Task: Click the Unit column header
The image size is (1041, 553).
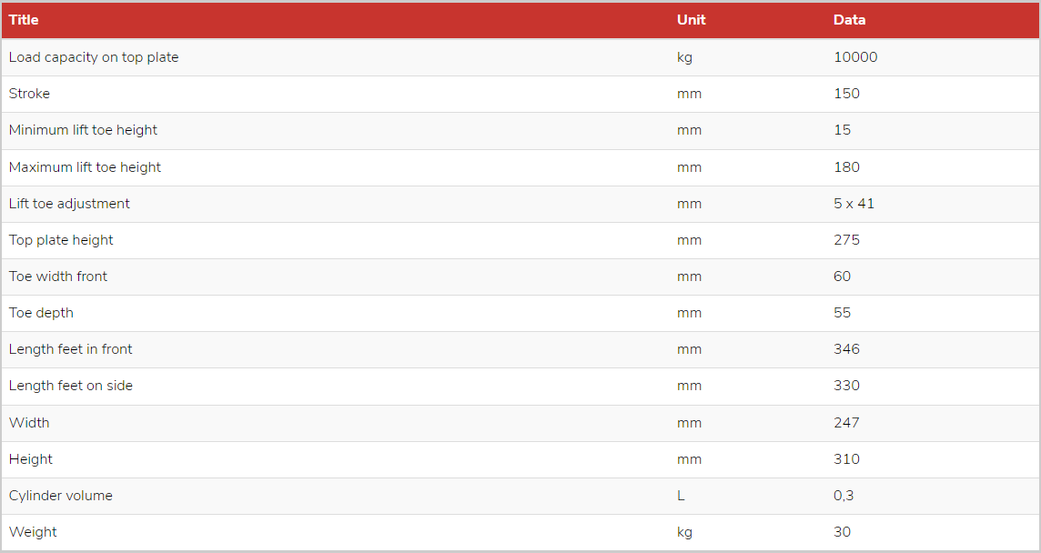Action: tap(692, 20)
